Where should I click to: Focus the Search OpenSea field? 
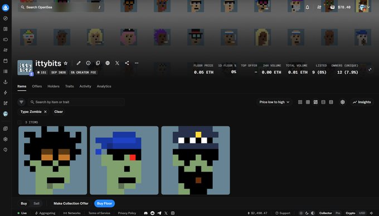(61, 7)
